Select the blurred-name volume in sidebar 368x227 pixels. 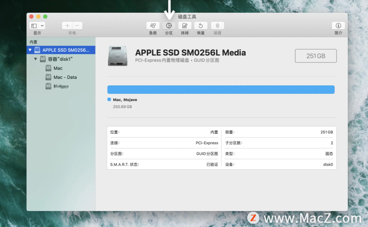[61, 86]
